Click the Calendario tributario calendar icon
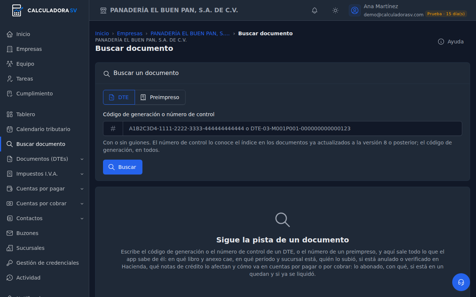Image resolution: width=476 pixels, height=297 pixels. coord(10,129)
